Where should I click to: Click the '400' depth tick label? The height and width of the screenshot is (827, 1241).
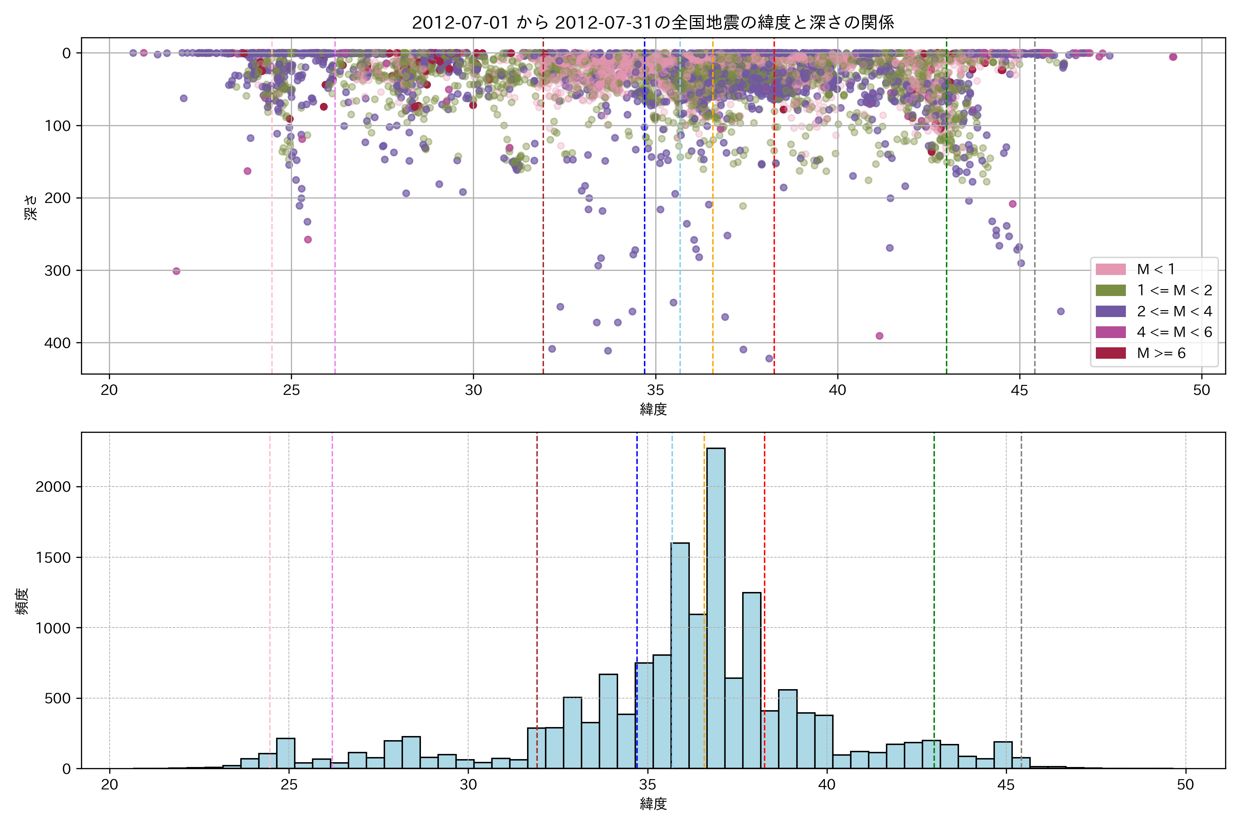pos(57,343)
